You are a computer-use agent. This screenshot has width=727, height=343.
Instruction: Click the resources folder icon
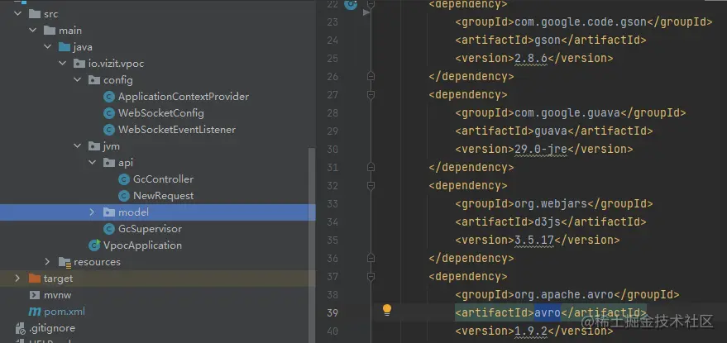[x=65, y=262]
